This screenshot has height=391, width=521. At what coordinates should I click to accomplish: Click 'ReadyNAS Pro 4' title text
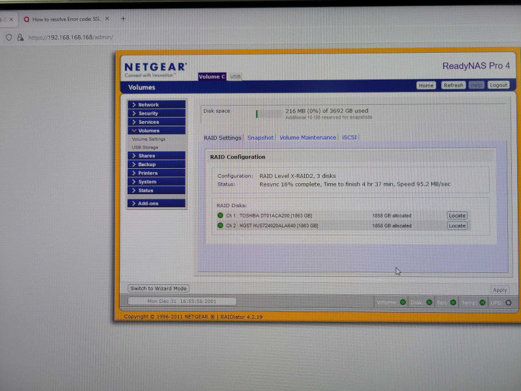click(x=476, y=66)
